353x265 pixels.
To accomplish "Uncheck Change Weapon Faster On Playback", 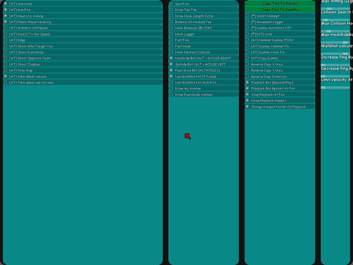I will 247,107.
